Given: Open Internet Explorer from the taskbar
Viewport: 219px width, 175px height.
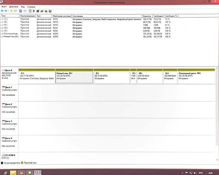Looking at the screenshot, I should pos(6,173).
